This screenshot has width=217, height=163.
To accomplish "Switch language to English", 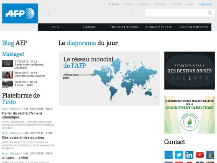I will [x=129, y=4].
